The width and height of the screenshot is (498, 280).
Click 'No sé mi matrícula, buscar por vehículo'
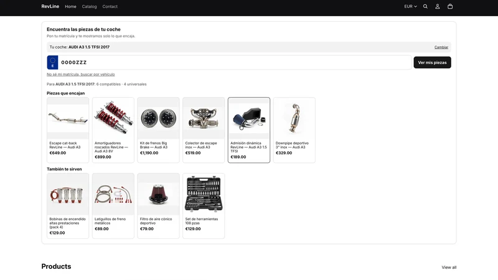point(81,74)
